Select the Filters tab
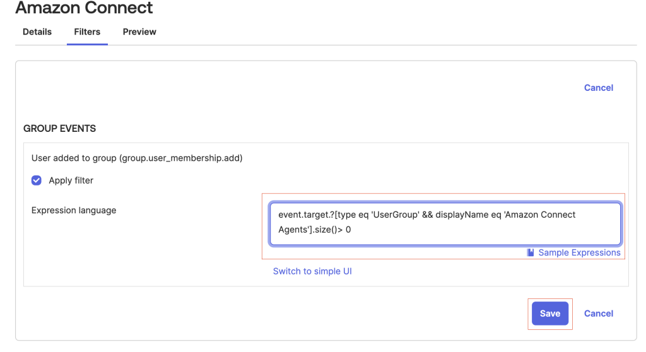Image resolution: width=646 pixels, height=352 pixels. (x=87, y=32)
